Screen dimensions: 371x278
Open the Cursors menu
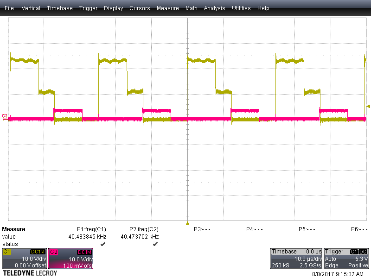140,8
